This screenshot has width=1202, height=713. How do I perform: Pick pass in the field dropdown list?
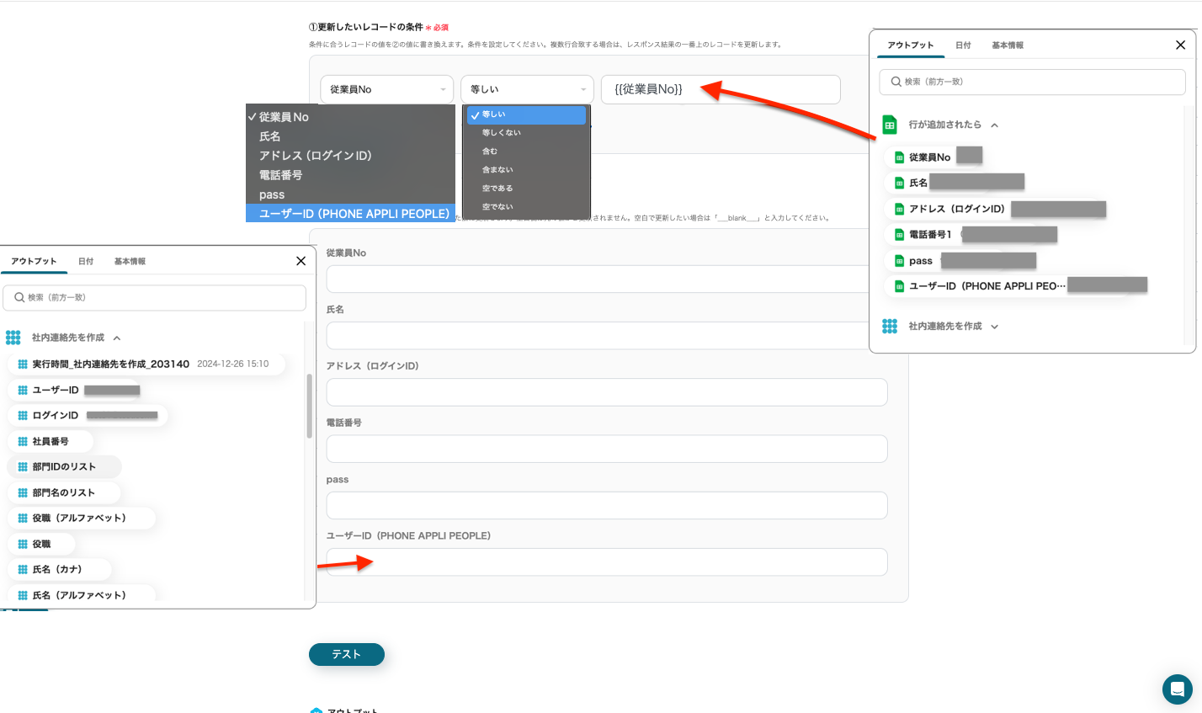350,194
